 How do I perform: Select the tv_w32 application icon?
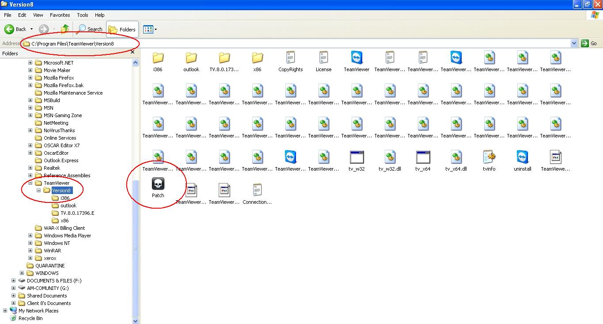[356, 157]
